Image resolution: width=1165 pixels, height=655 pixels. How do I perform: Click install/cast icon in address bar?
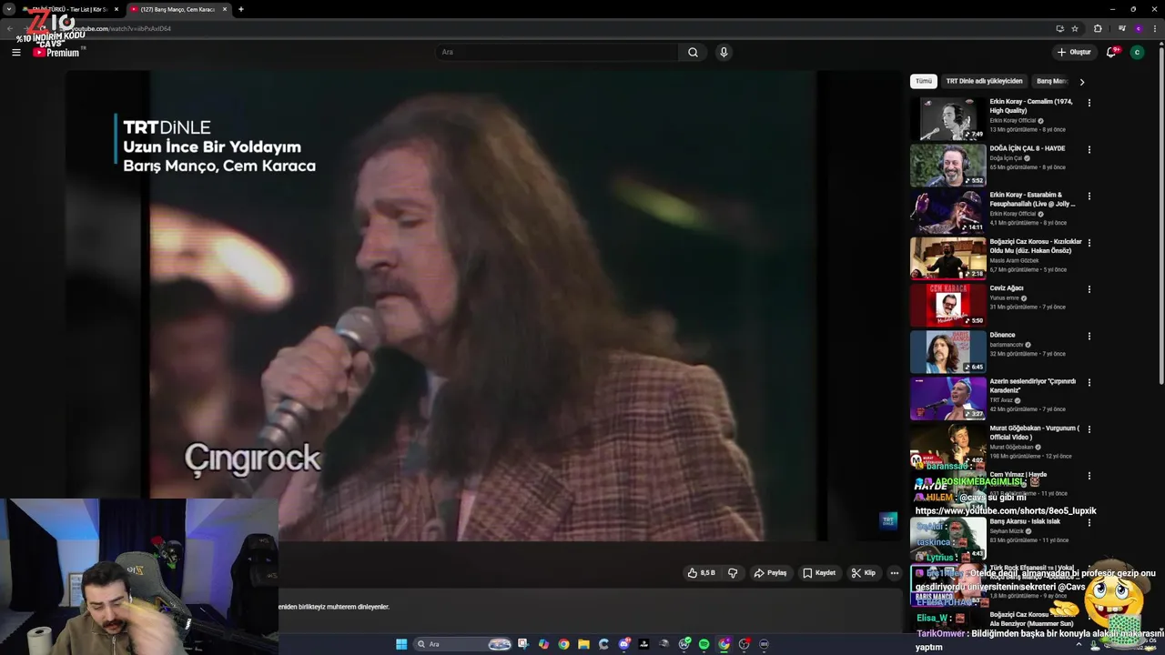click(1059, 28)
